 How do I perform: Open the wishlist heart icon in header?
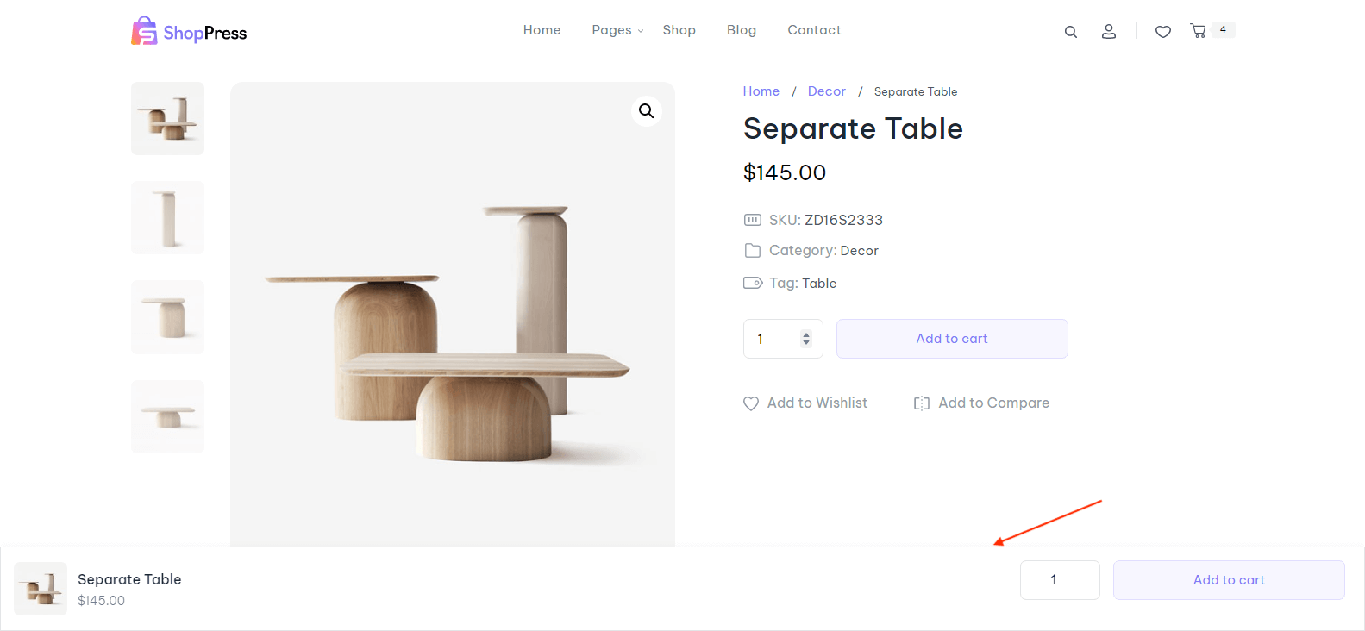pos(1163,32)
